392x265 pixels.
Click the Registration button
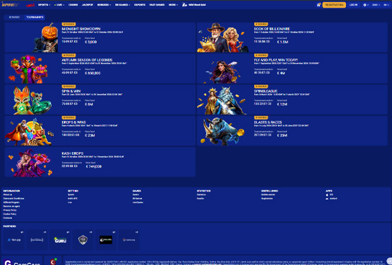click(x=334, y=5)
